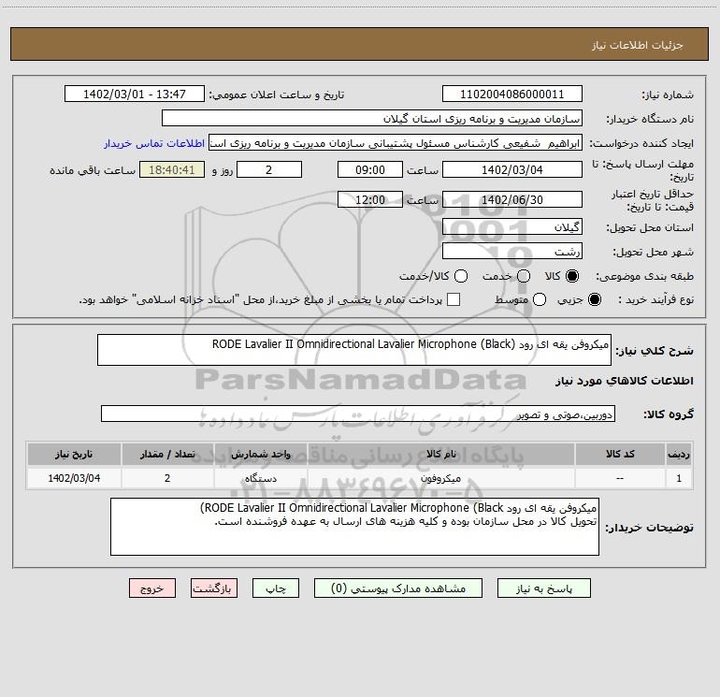The image size is (720, 697).
Task: Click the need number field 1102004086000011
Action: [x=512, y=94]
